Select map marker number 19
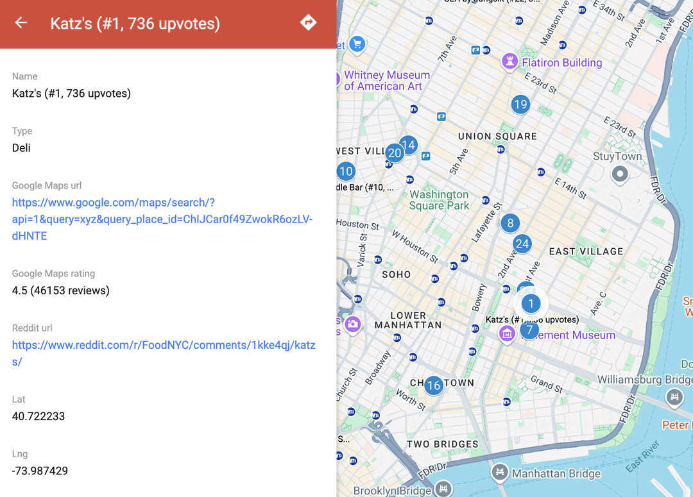This screenshot has width=693, height=497. click(x=520, y=105)
